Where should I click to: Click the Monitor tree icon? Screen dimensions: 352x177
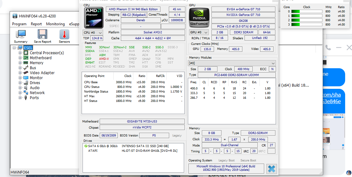pyautogui.click(x=26, y=78)
